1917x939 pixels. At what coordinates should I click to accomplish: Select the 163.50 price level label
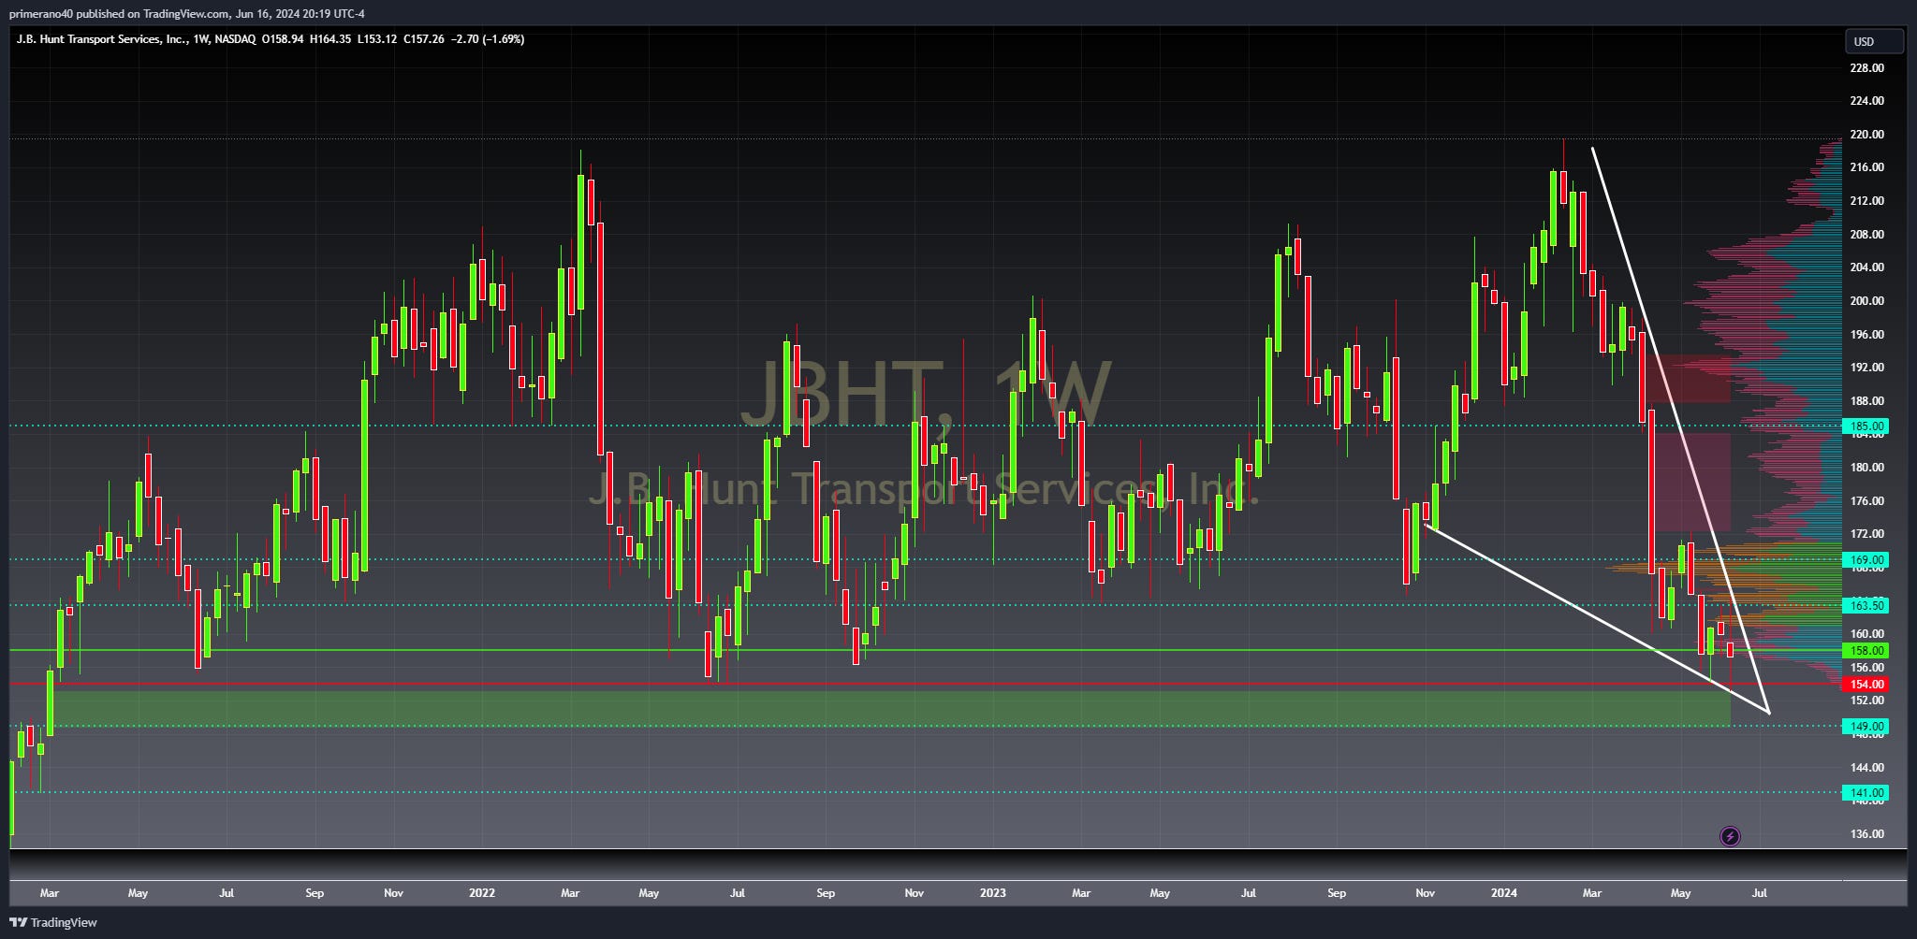pos(1866,605)
